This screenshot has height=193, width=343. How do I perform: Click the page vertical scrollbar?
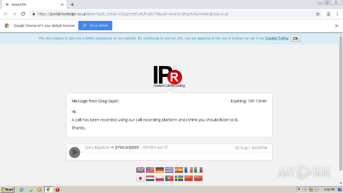pos(341,103)
